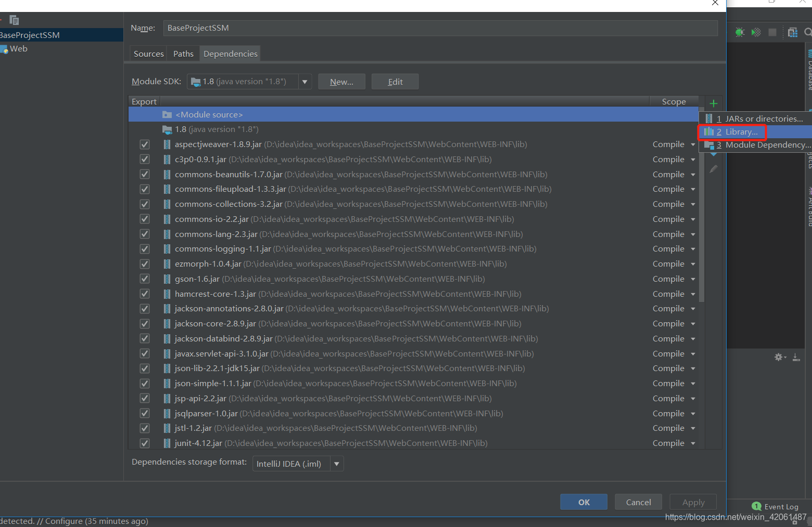The width and height of the screenshot is (812, 527).
Task: Choose Module Dependency... from popup
Action: (x=755, y=145)
